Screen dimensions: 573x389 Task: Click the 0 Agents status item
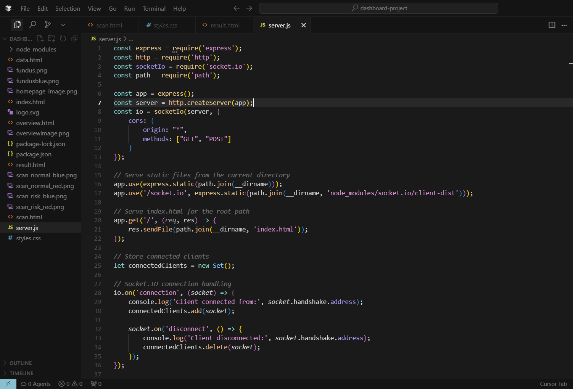pyautogui.click(x=36, y=384)
